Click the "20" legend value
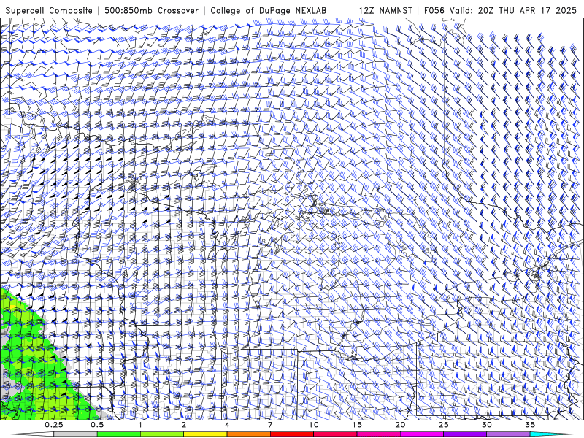The width and height of the screenshot is (584, 438). coord(400,425)
